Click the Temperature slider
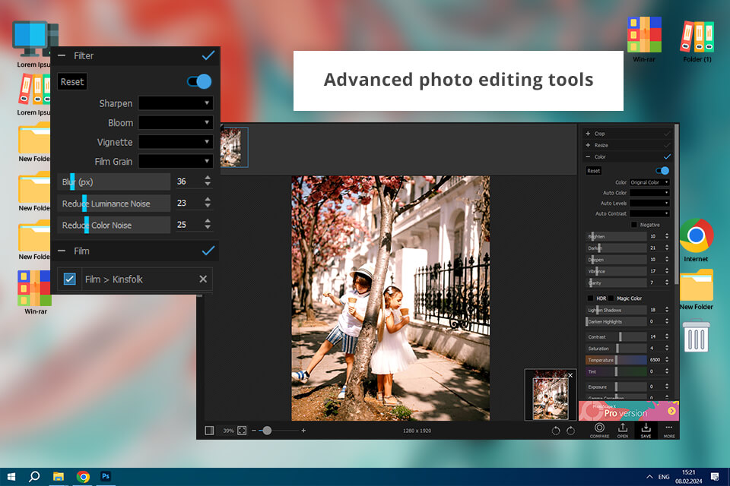 pos(616,360)
